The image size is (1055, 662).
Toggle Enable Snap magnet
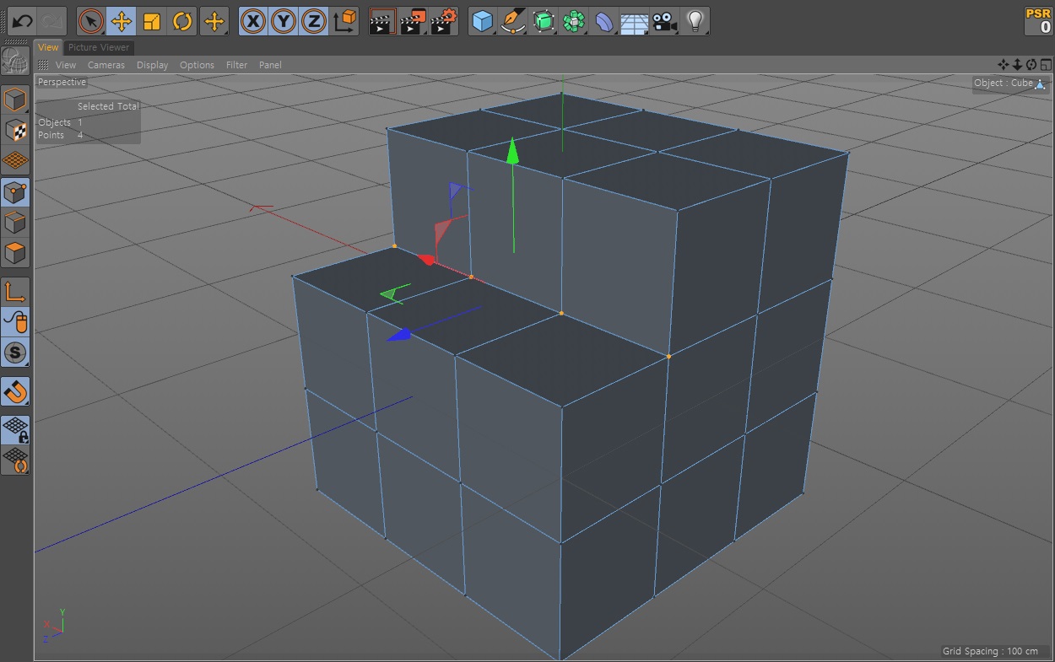15,391
